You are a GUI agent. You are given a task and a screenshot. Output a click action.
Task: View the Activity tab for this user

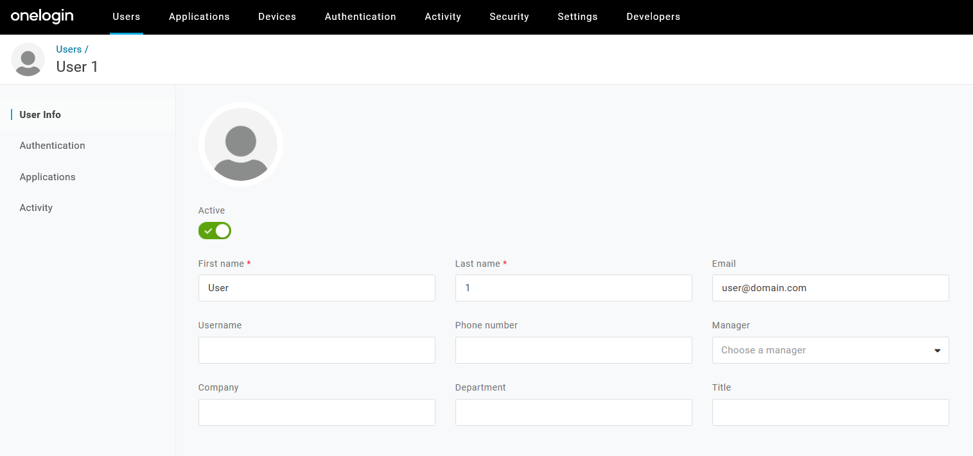point(36,207)
